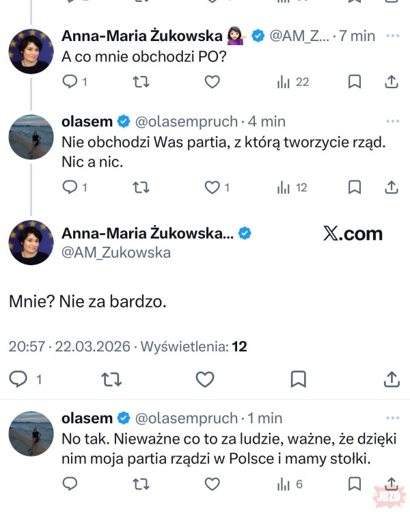The image size is (410, 512).
Task: Open more options on olasem's 1 min tweet
Action: tap(392, 418)
